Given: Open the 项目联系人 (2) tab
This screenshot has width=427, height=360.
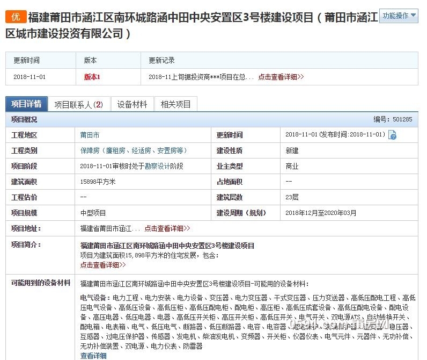Looking at the screenshot, I should 79,104.
